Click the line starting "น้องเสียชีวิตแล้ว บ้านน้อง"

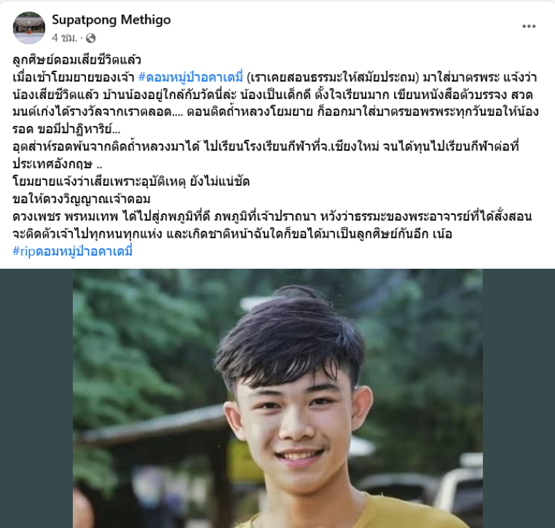[273, 95]
